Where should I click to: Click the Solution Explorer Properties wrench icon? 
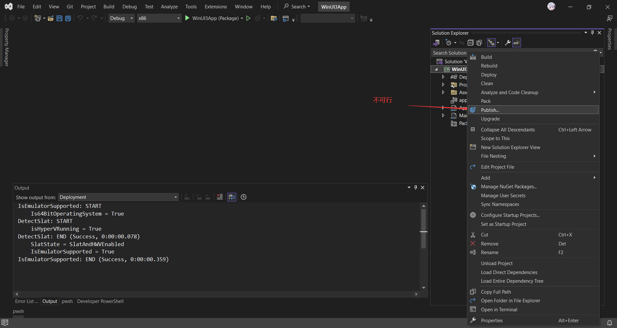tap(508, 43)
